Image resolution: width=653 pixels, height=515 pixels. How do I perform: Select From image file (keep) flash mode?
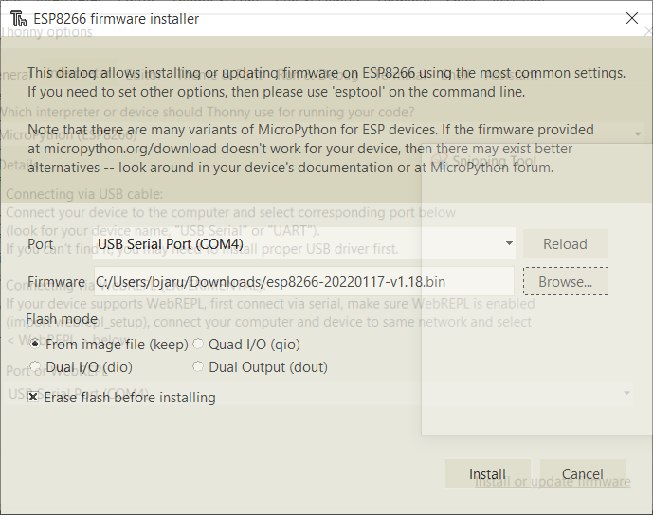[36, 345]
